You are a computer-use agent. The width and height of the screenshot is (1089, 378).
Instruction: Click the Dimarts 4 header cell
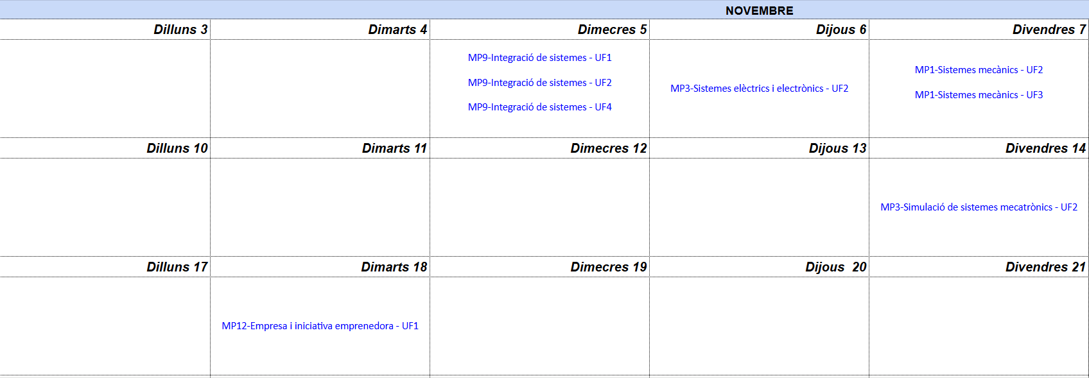pos(397,30)
